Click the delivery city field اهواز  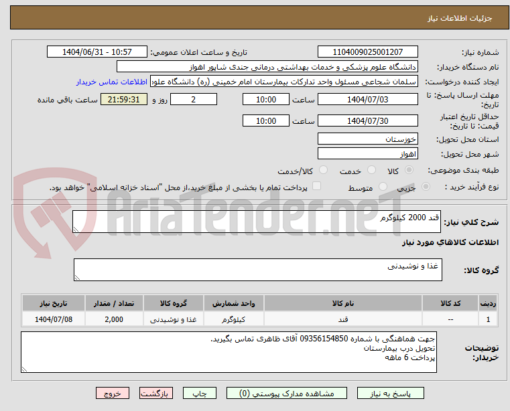point(367,154)
